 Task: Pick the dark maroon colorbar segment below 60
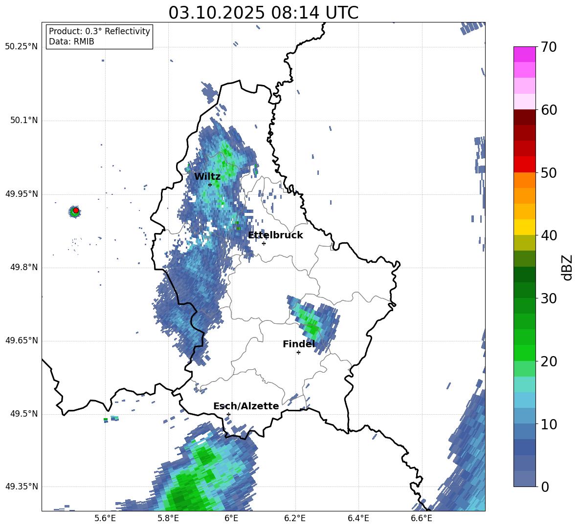pos(524,117)
